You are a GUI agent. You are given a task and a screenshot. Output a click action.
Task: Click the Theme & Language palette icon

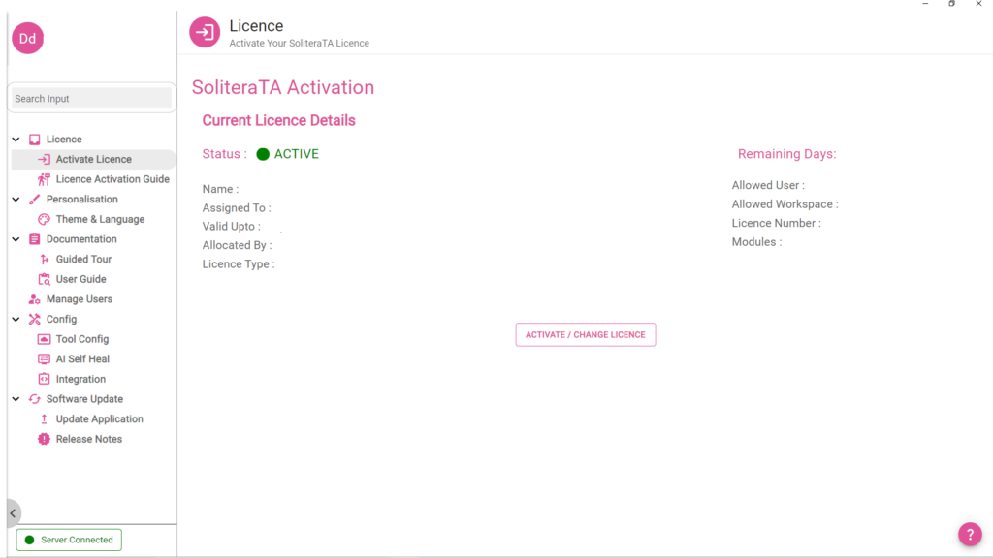(44, 220)
